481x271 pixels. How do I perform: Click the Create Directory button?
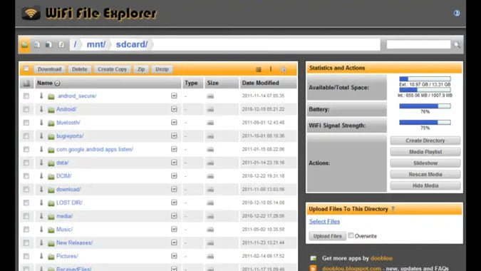pyautogui.click(x=425, y=140)
